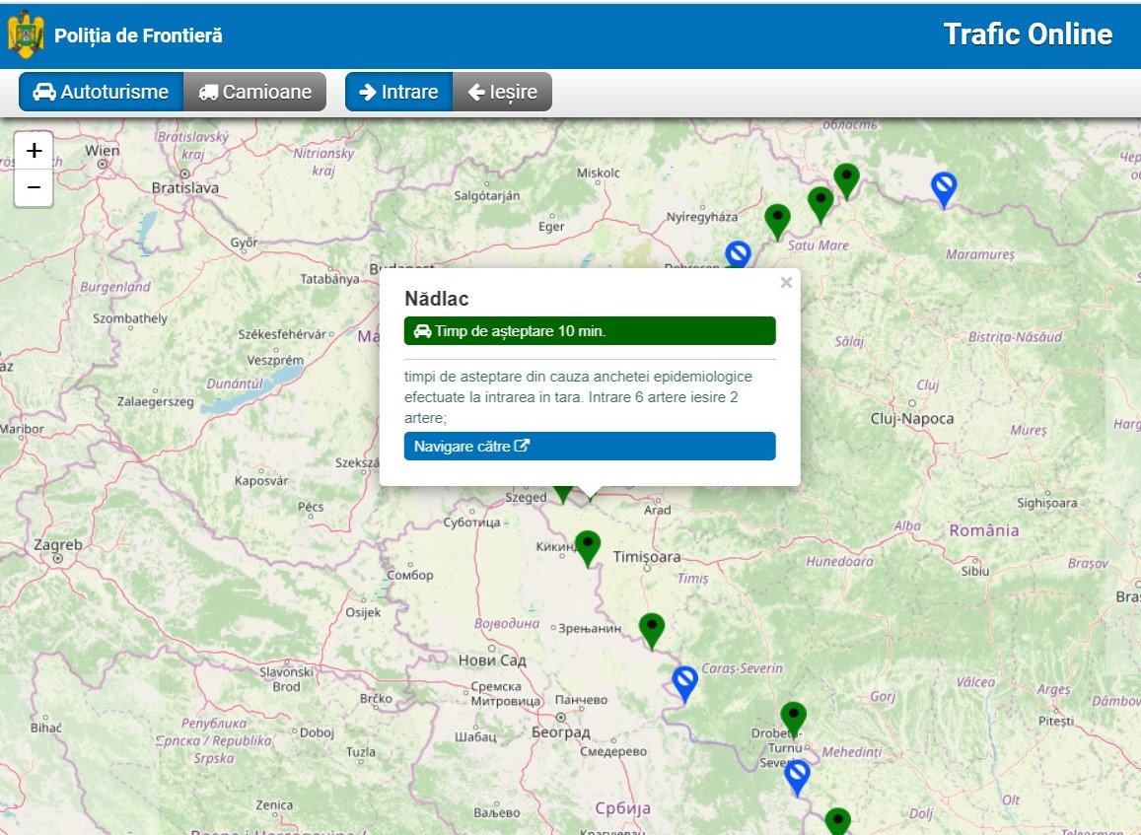Select Intrare traffic direction
The width and height of the screenshot is (1141, 835).
(398, 92)
